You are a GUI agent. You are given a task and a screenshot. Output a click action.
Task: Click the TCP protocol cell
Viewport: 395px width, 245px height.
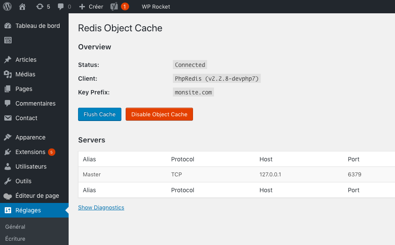[176, 175]
